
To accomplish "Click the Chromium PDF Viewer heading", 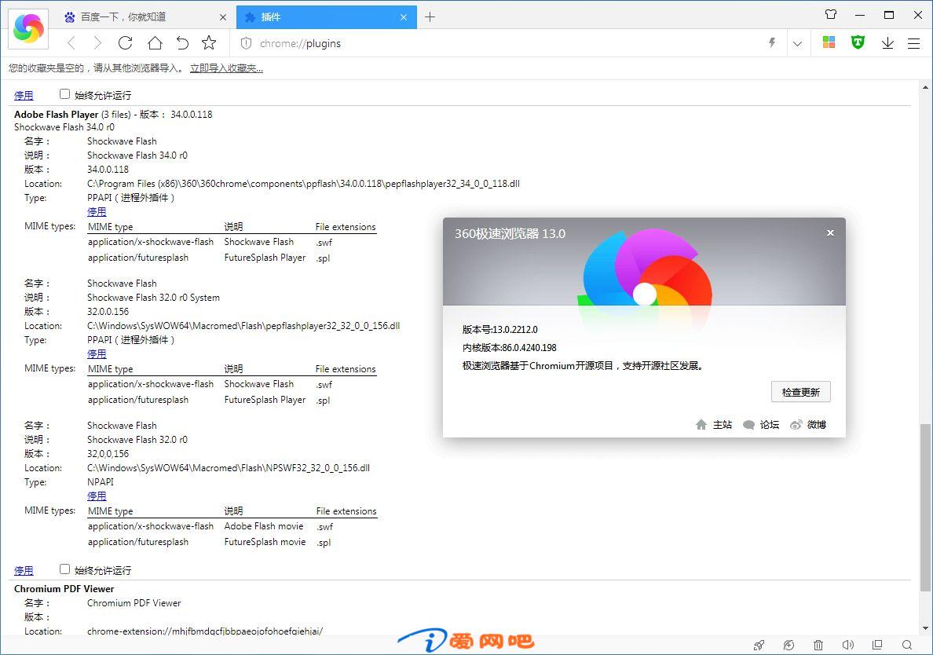I will (64, 589).
